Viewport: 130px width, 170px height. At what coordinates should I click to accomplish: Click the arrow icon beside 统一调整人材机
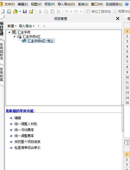(x=11, y=124)
